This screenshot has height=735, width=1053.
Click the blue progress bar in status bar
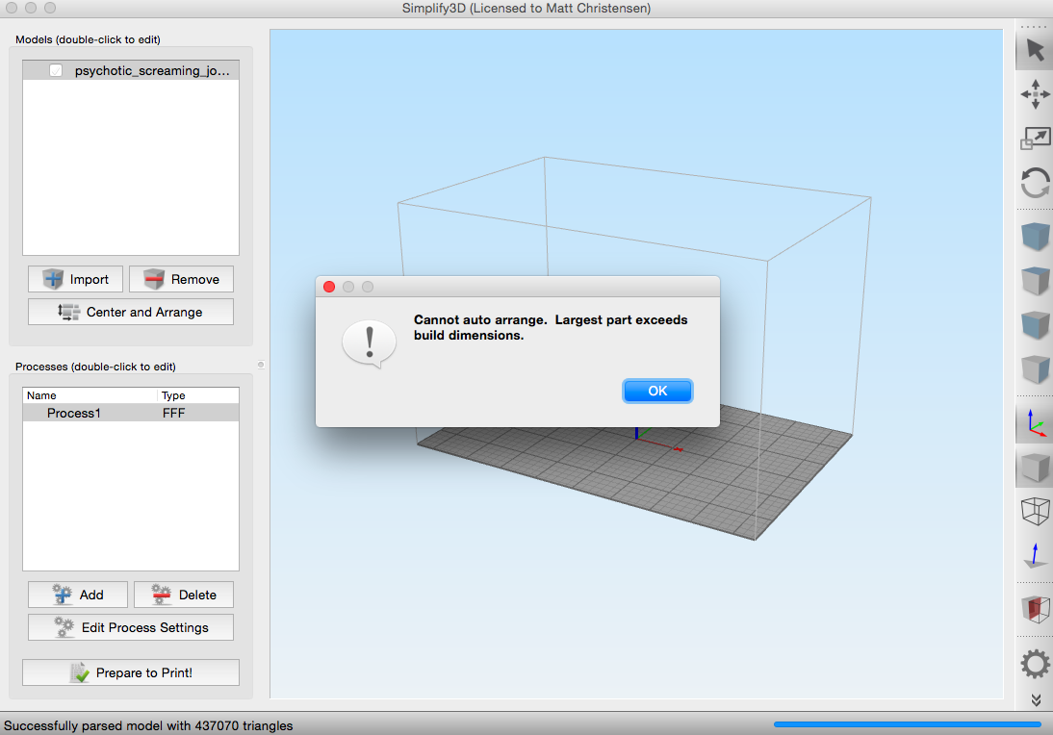[907, 724]
